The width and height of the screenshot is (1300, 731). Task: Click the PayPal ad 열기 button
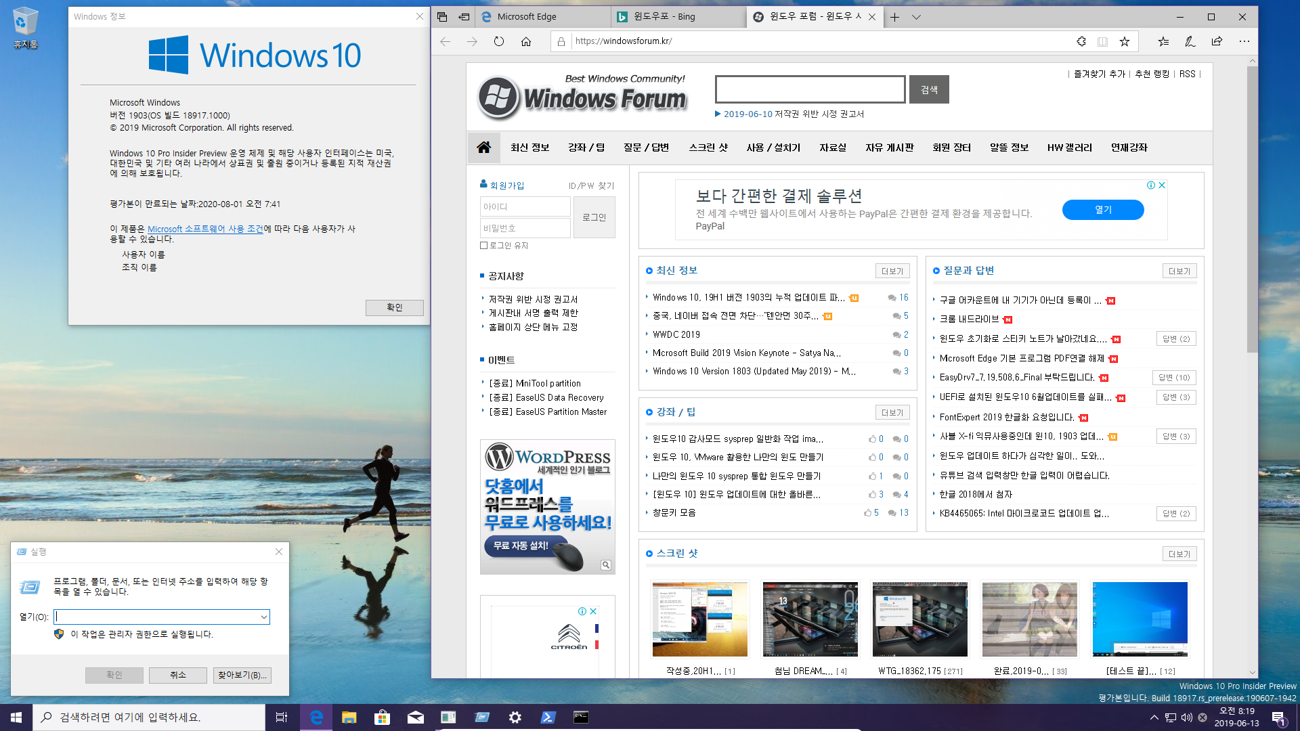[x=1103, y=210]
